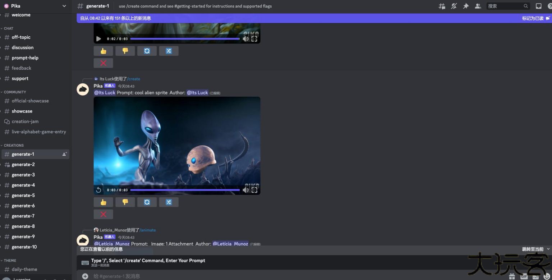This screenshot has width=552, height=280.
Task: Mute the alien sprite video volume
Action: click(x=245, y=190)
